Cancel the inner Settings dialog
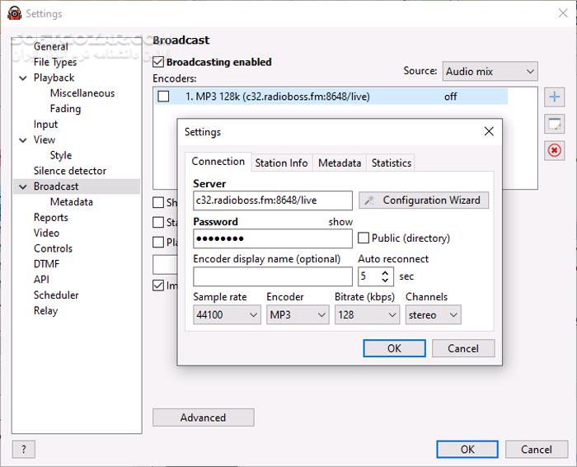The image size is (577, 467). pos(463,348)
